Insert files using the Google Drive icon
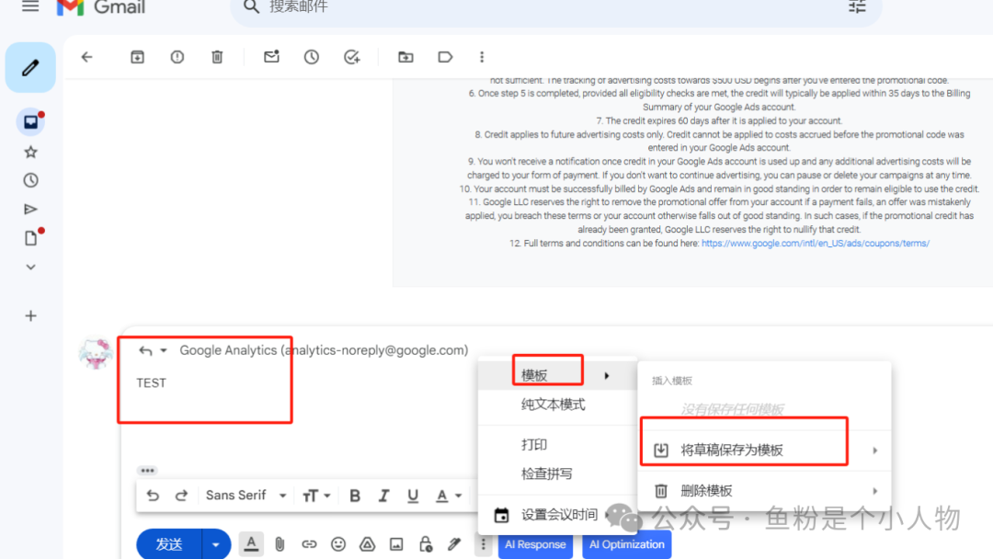Viewport: 993px width, 559px height. [x=367, y=543]
